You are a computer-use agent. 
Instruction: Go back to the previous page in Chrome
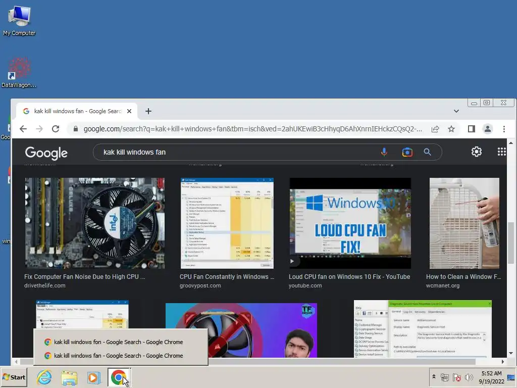click(23, 129)
